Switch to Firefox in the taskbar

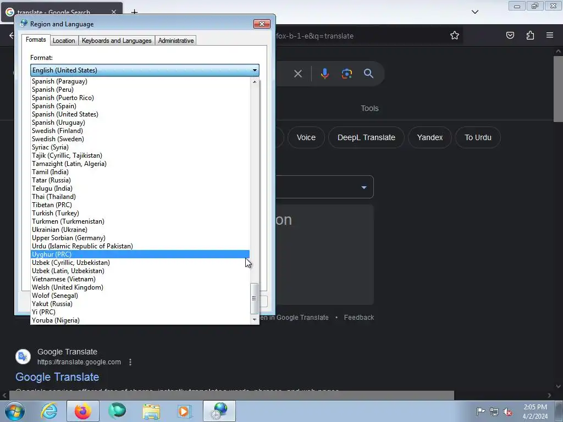[82, 411]
